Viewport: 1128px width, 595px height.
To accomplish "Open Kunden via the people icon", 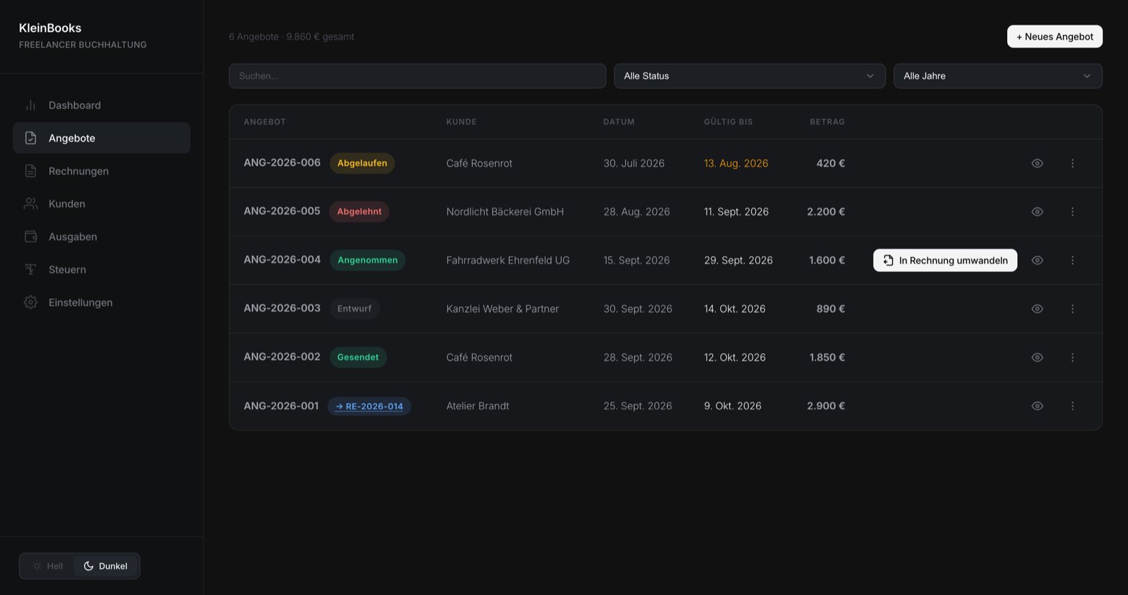I will [31, 204].
